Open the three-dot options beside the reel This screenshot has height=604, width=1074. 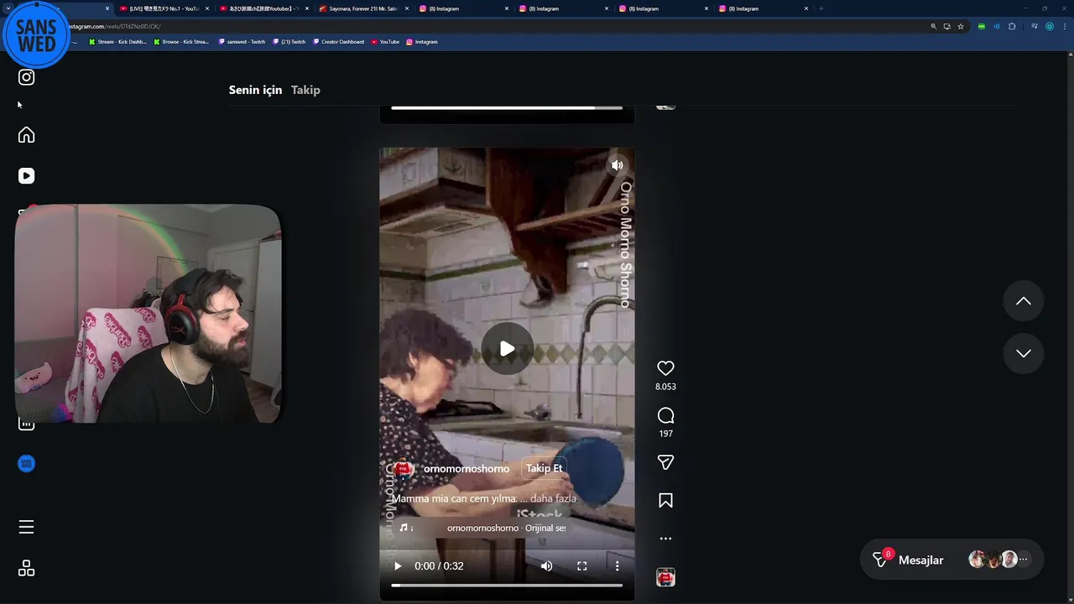(665, 539)
